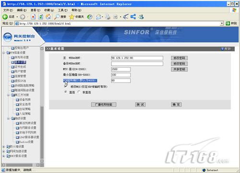Click the Mail envelope toolbar icon
The image size is (240, 173).
98,17
